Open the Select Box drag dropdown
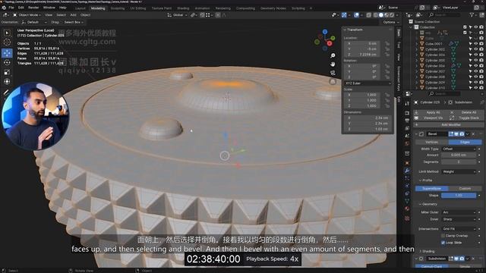The height and width of the screenshot is (273, 486). [74, 22]
